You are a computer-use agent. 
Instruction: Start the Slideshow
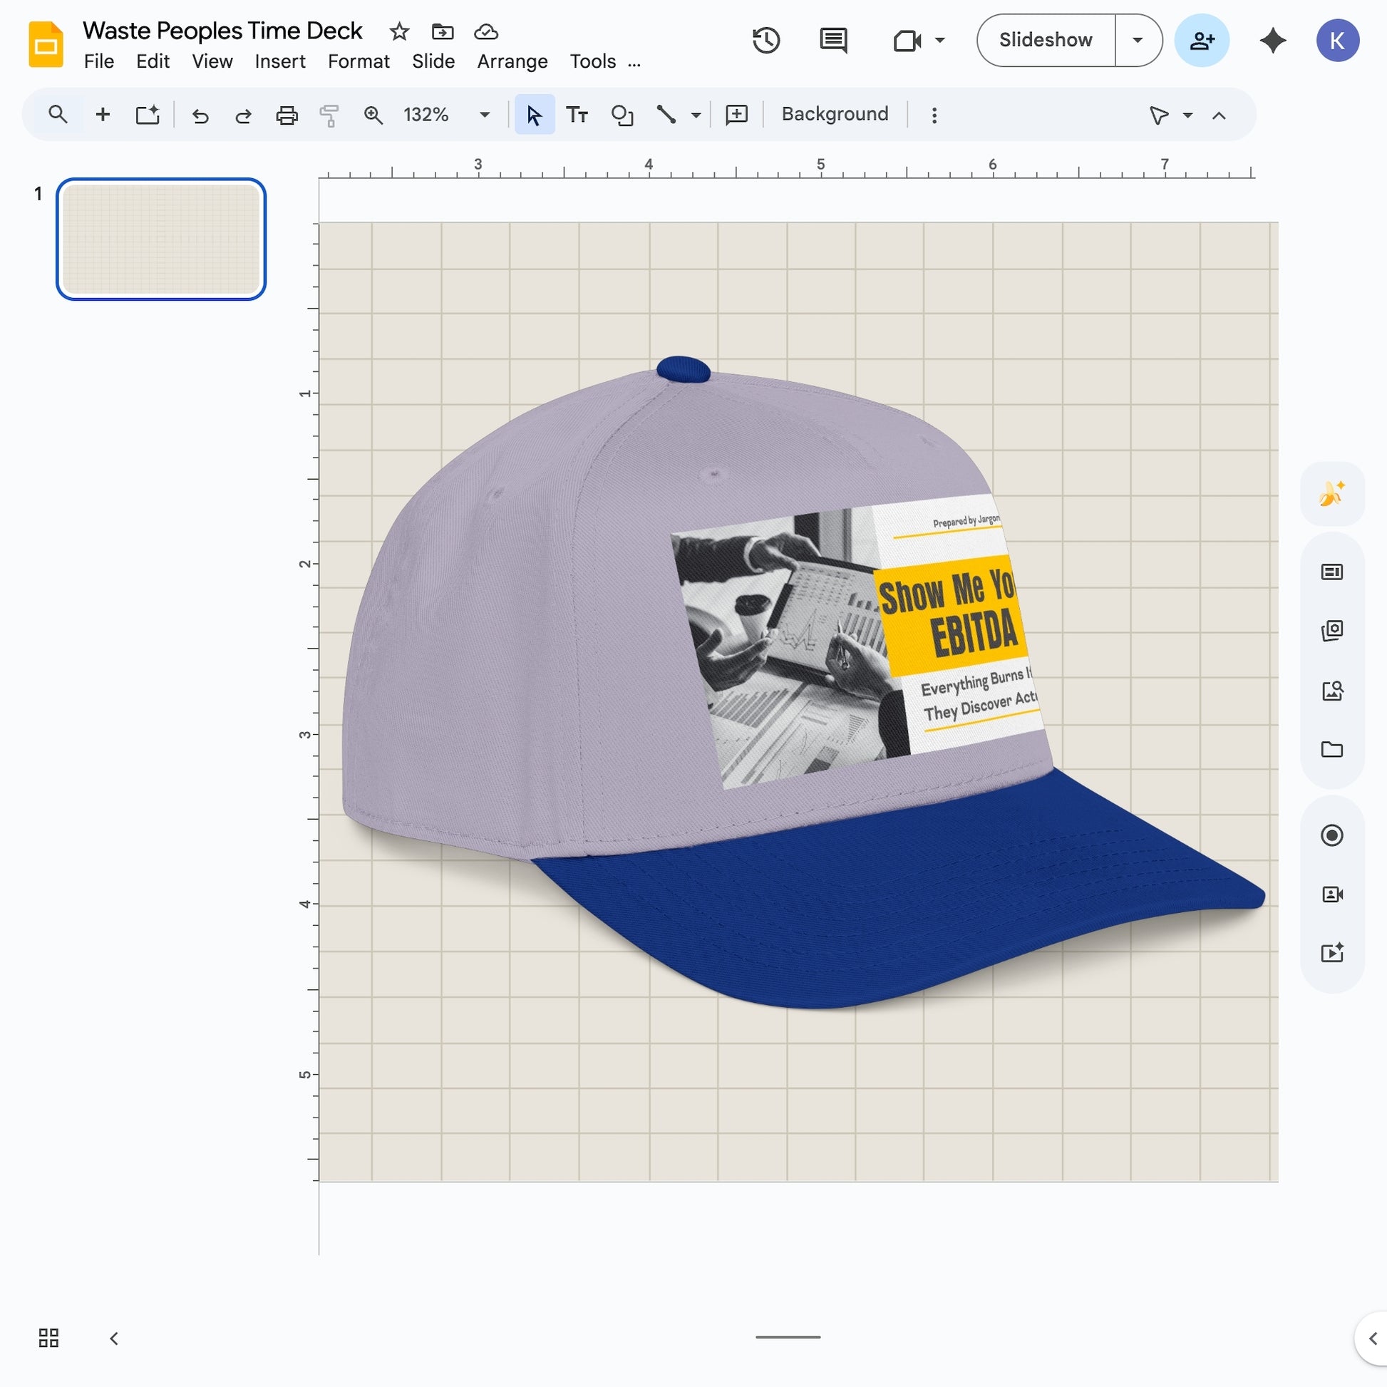click(x=1046, y=40)
